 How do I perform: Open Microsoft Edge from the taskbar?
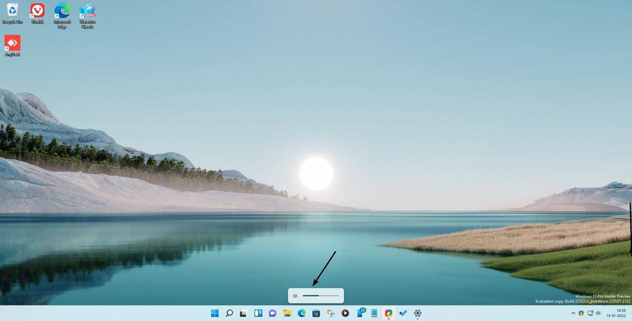pos(301,312)
